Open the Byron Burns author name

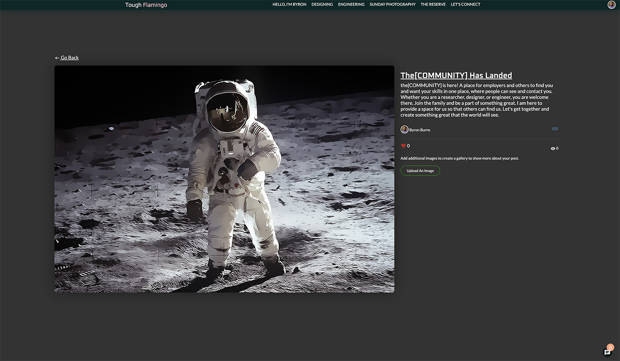(x=419, y=130)
